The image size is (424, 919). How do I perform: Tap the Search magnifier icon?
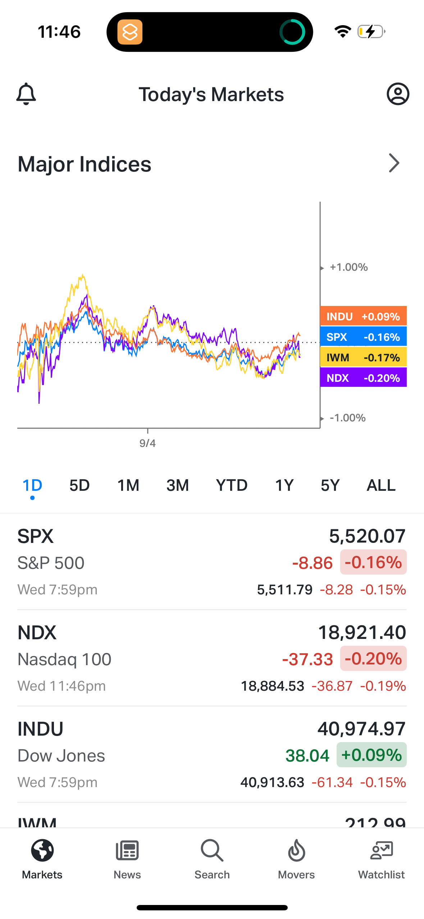(x=212, y=851)
